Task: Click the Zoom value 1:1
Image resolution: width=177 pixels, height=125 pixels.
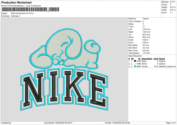Action: click(x=171, y=13)
